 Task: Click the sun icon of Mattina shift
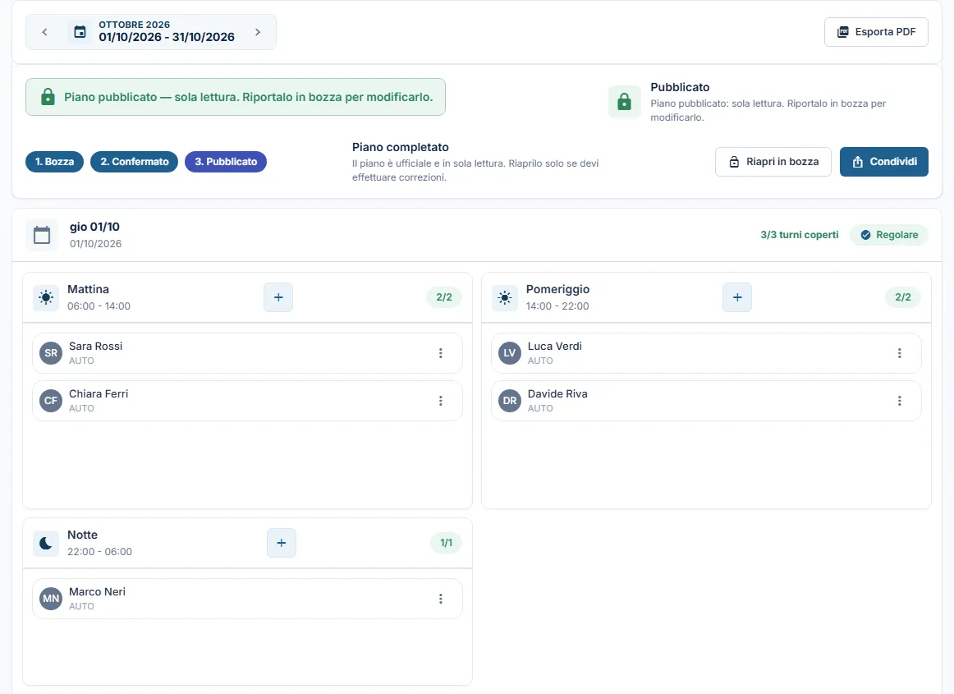pyautogui.click(x=46, y=297)
